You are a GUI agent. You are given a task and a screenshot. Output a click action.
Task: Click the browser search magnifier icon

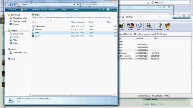pyautogui.click(x=190, y=2)
